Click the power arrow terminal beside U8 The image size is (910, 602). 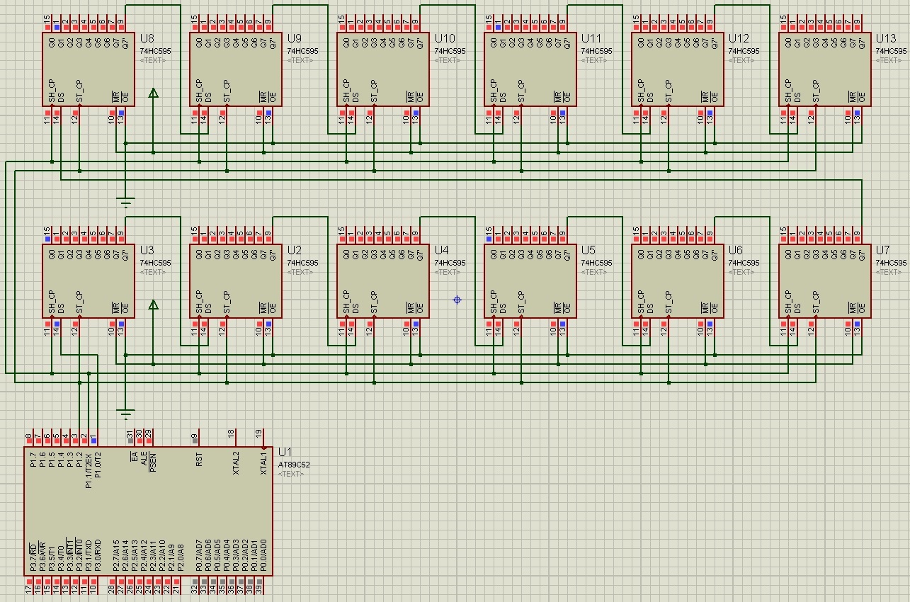[x=153, y=93]
